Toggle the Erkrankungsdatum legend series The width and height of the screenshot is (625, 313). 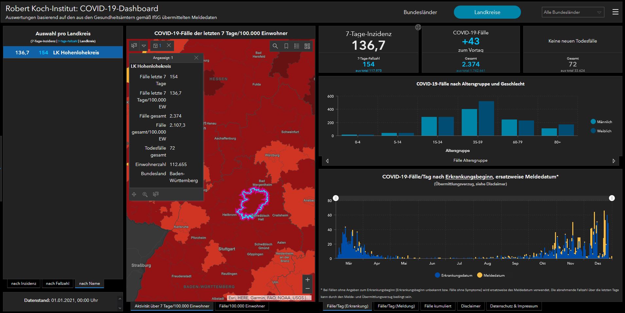coord(437,275)
